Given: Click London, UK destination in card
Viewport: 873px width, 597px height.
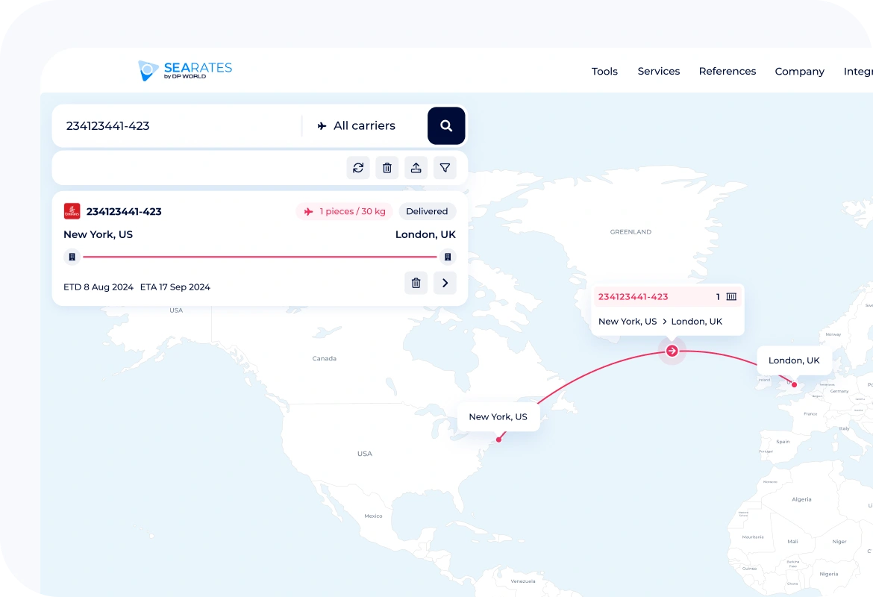Looking at the screenshot, I should pyautogui.click(x=425, y=234).
